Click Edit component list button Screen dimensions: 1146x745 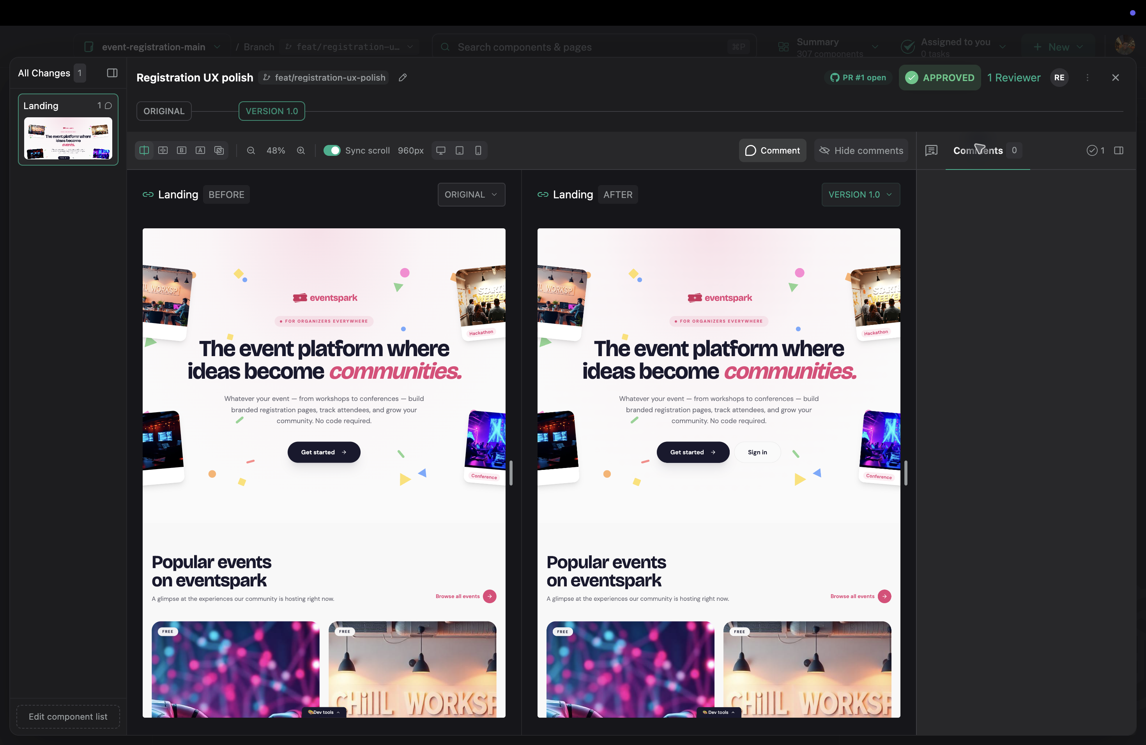point(68,717)
